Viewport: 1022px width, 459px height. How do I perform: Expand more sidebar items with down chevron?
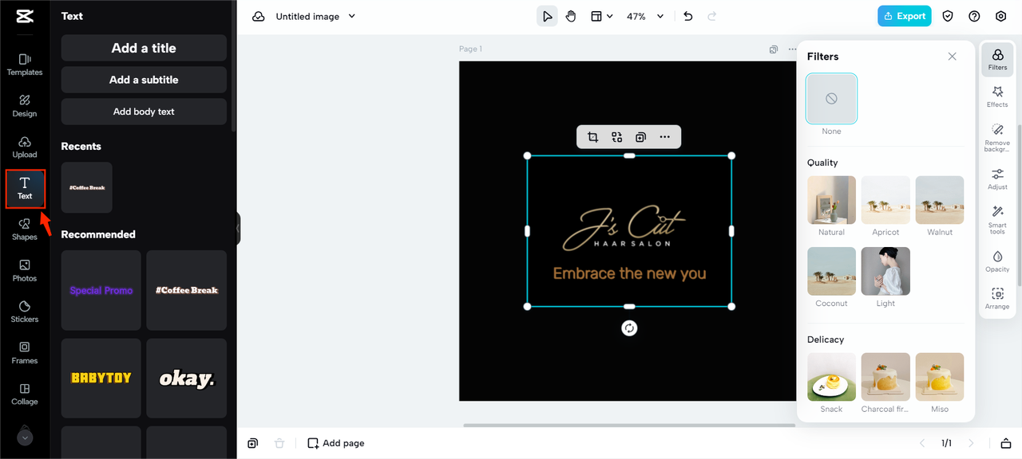[x=25, y=437]
